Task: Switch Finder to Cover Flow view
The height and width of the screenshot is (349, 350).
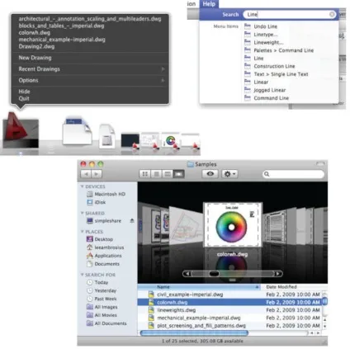Action: [179, 174]
